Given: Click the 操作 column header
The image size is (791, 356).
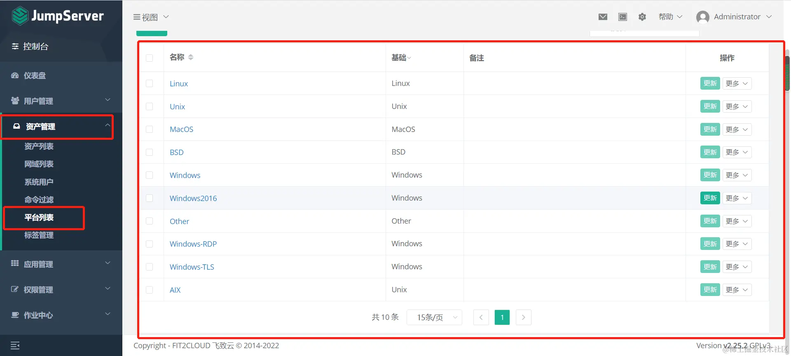Looking at the screenshot, I should (727, 58).
